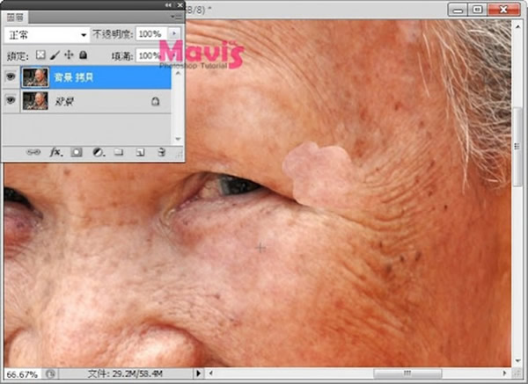The width and height of the screenshot is (528, 384).
Task: Create new fill or adjustment layer
Action: click(x=98, y=152)
